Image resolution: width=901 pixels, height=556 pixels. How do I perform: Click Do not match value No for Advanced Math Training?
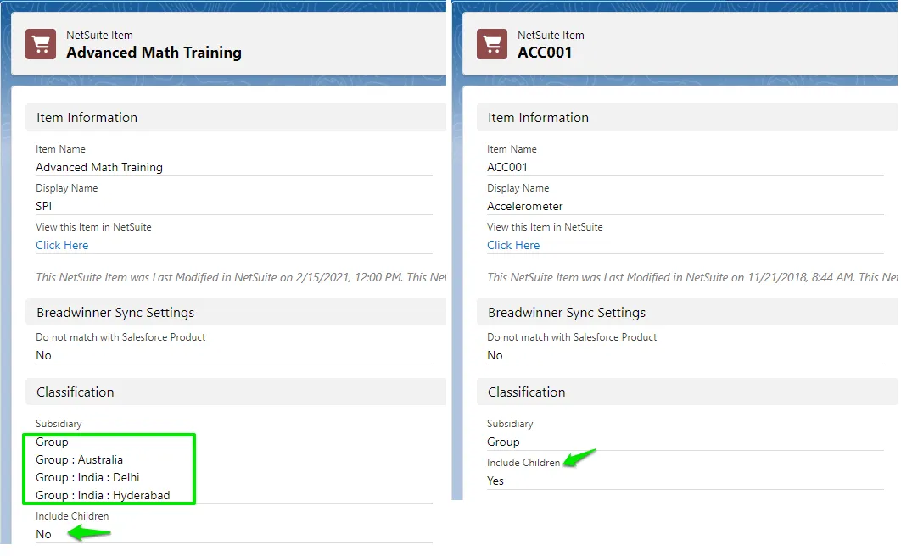pyautogui.click(x=43, y=355)
